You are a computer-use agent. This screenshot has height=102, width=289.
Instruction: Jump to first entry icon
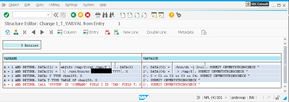25,32
